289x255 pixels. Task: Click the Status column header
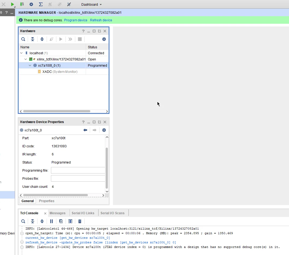click(x=97, y=47)
